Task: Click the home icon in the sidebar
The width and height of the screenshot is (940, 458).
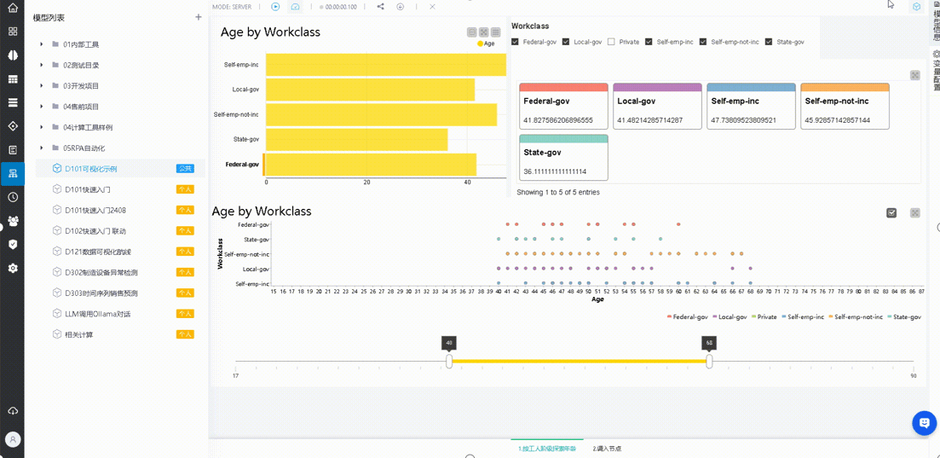Action: (x=12, y=9)
